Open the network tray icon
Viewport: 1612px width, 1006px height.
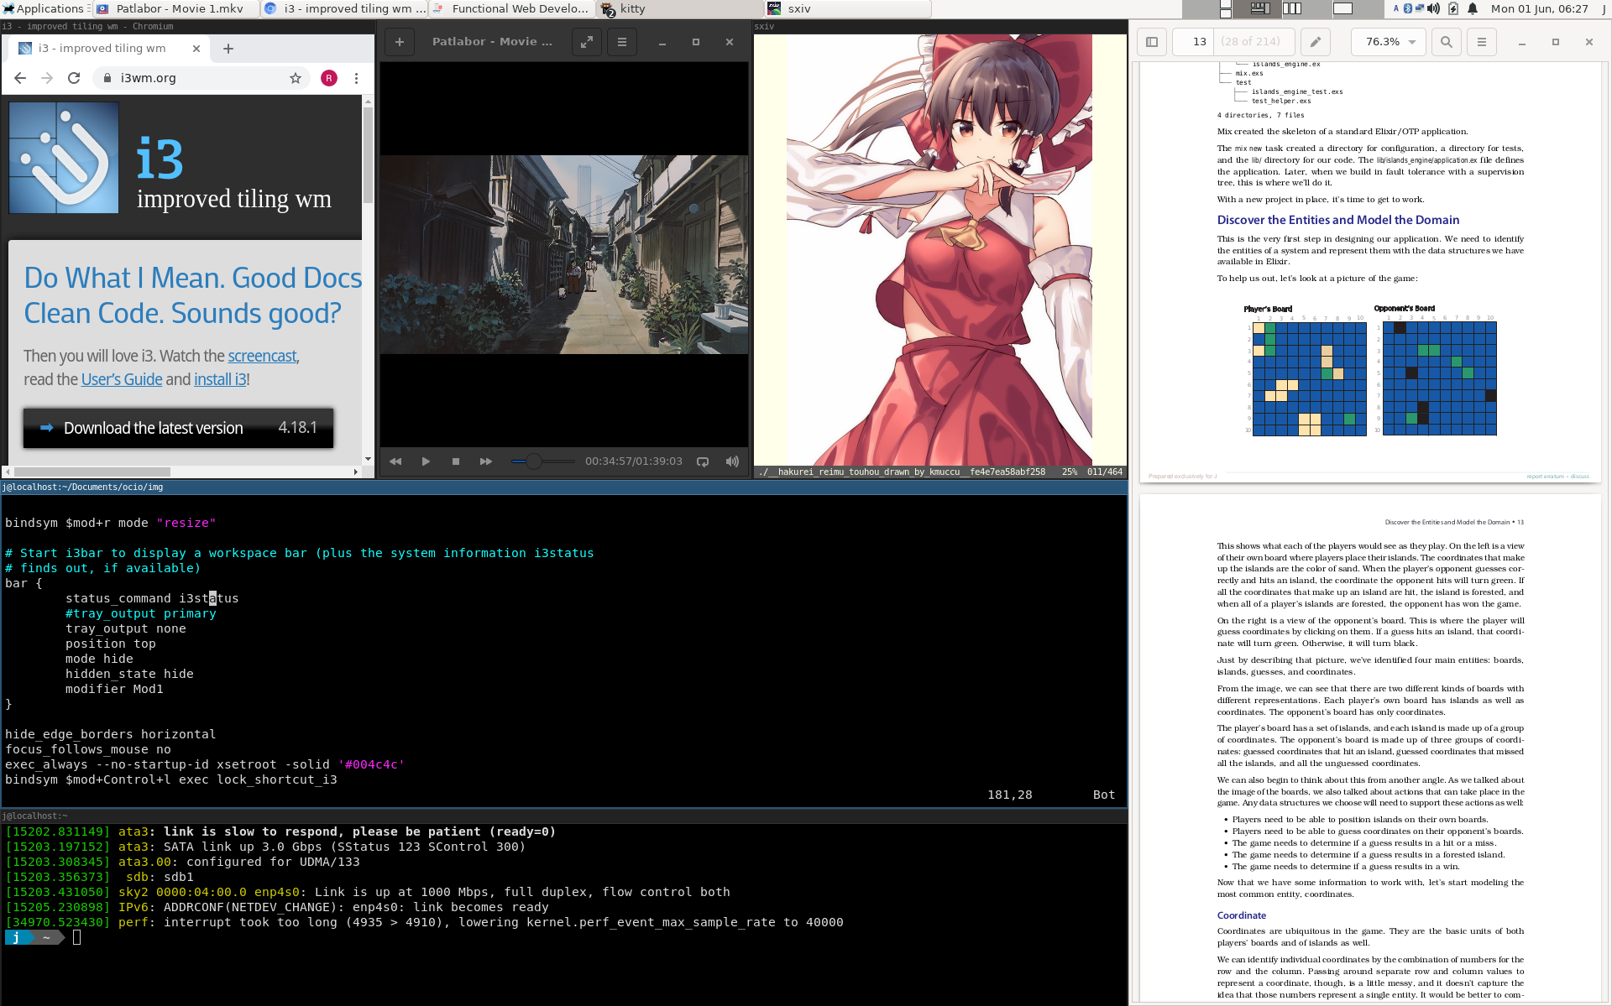point(1420,8)
